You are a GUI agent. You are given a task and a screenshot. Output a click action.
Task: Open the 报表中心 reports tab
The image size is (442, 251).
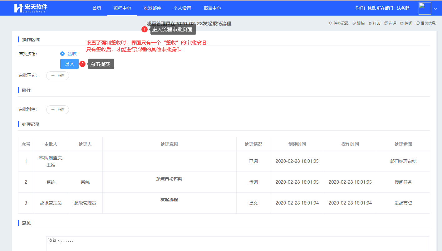coord(212,8)
